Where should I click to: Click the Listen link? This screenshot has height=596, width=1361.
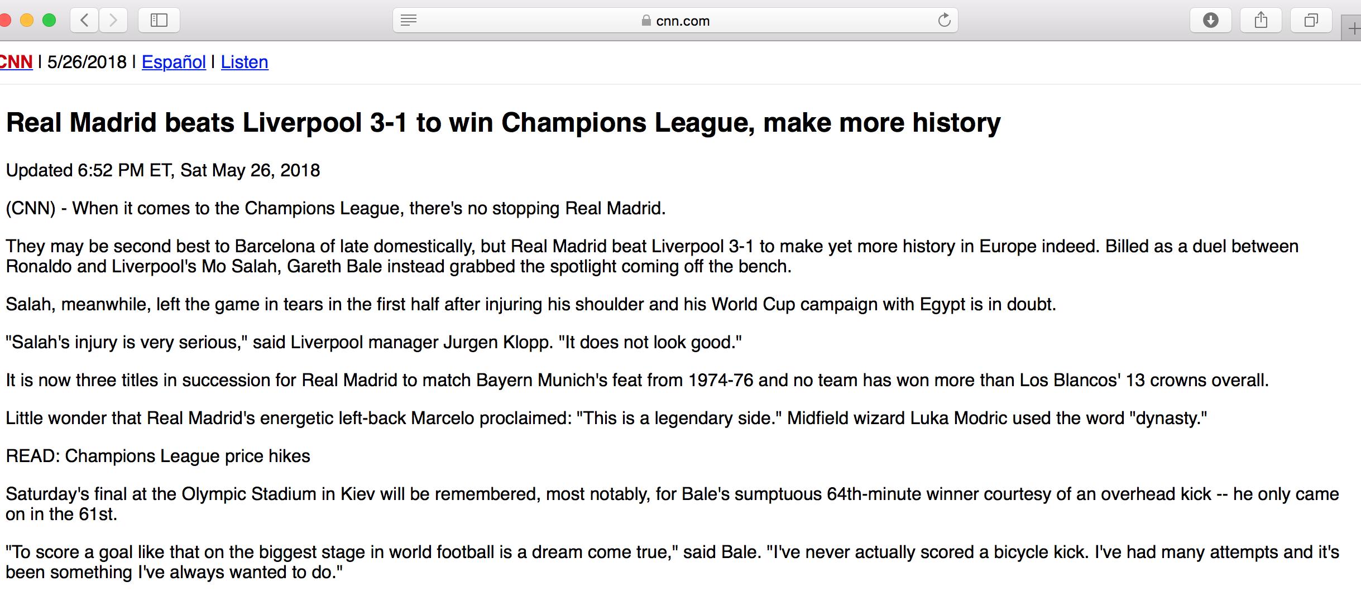[245, 62]
